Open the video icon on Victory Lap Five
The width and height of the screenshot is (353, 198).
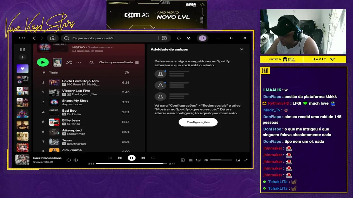pos(69,94)
